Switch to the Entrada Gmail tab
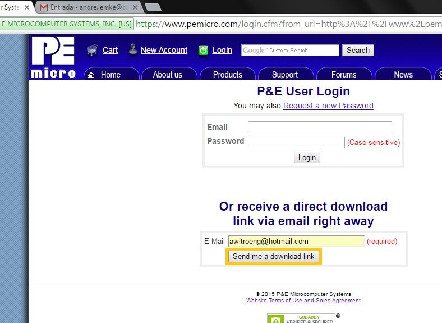Viewport: 442px width, 323px height. tap(89, 7)
